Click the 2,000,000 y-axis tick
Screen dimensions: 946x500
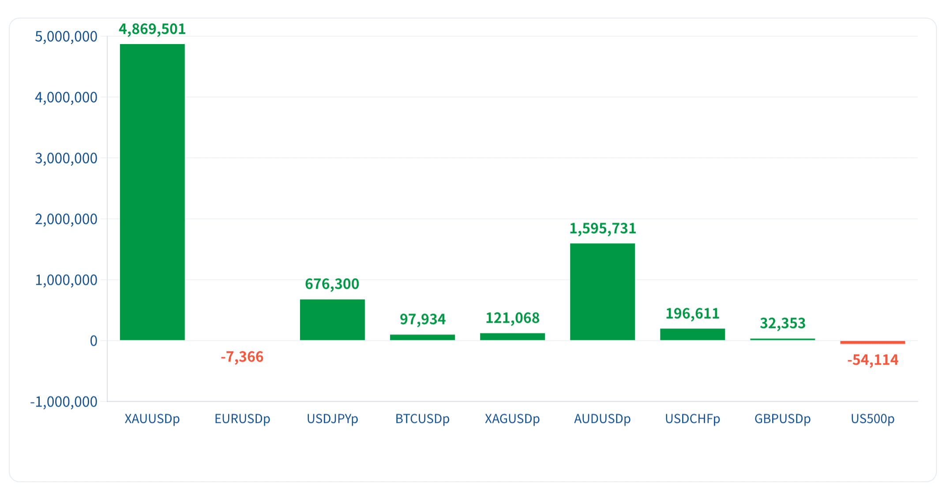tap(66, 219)
